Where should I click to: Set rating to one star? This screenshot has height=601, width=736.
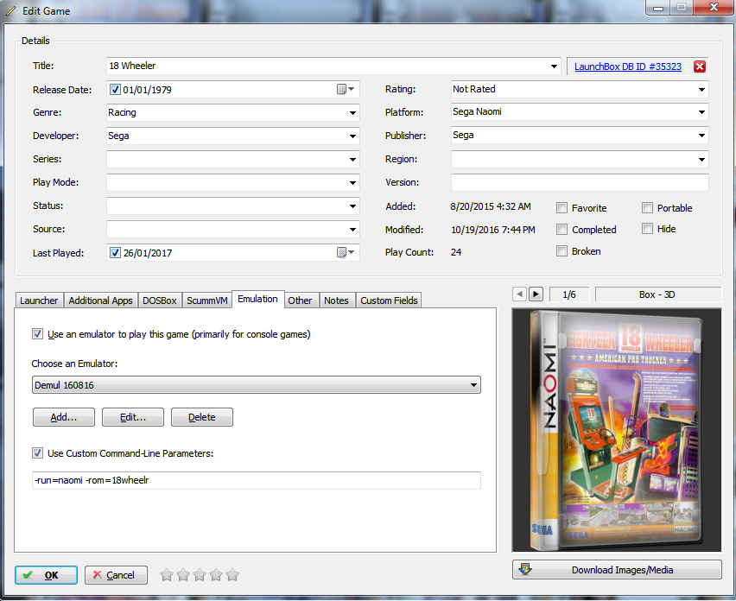click(167, 575)
